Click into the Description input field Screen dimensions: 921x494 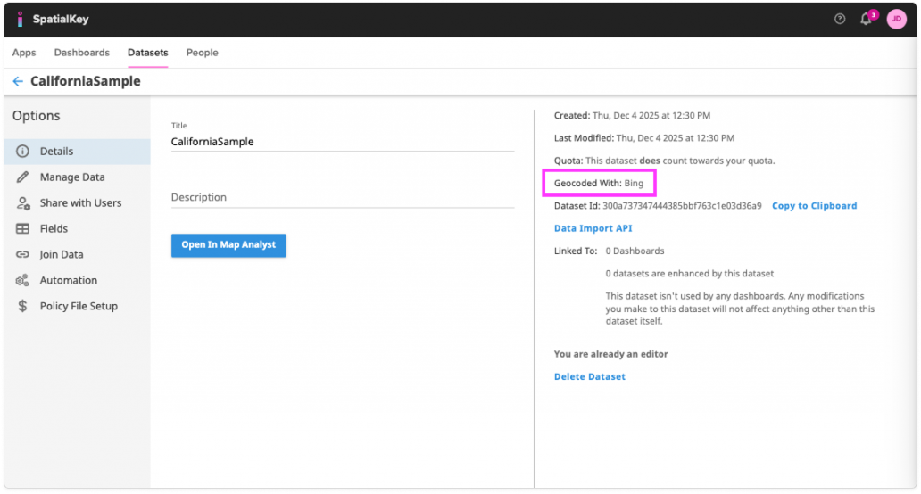point(343,197)
